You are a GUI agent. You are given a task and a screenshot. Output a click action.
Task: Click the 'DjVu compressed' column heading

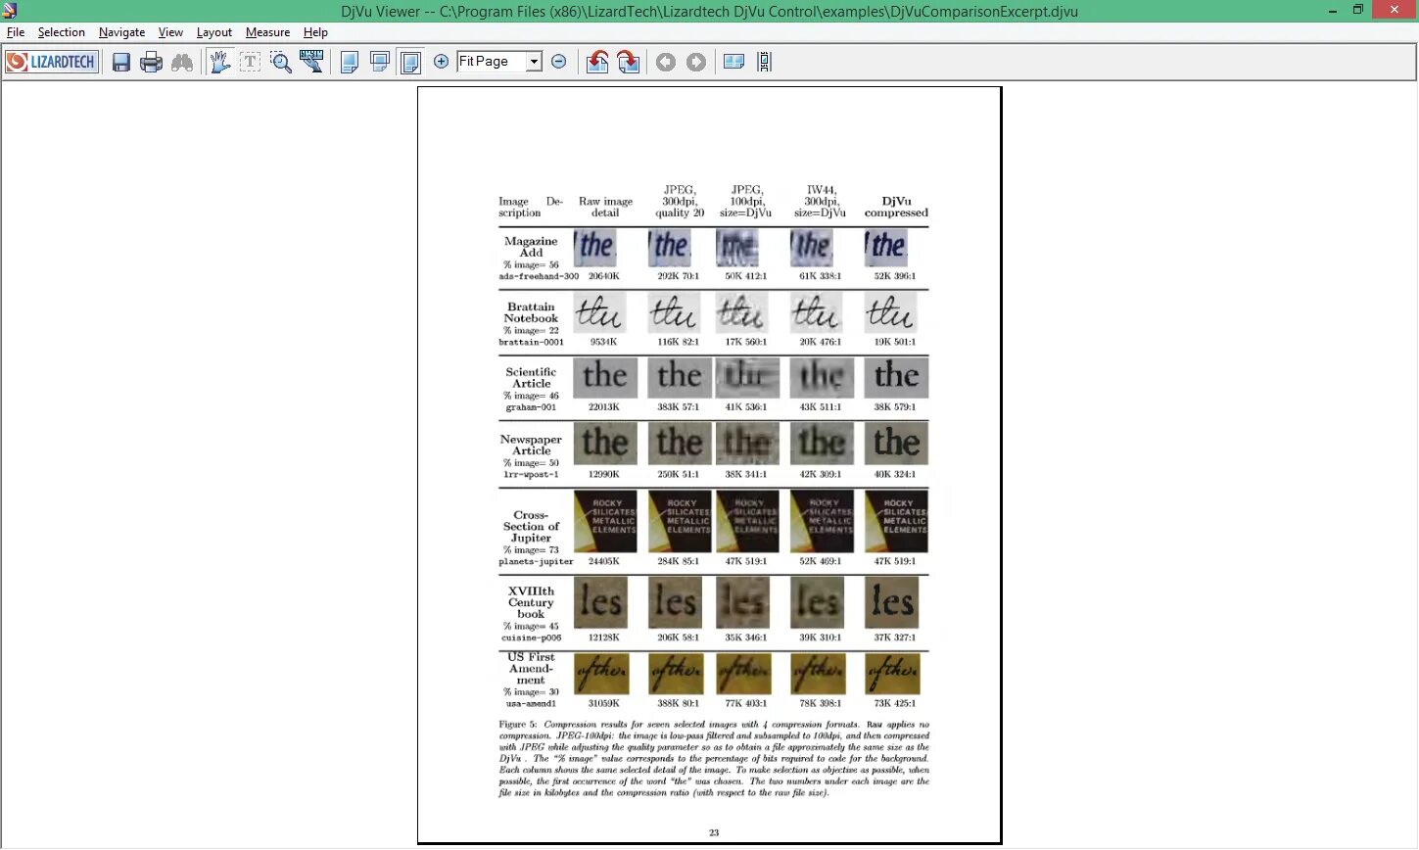point(896,207)
